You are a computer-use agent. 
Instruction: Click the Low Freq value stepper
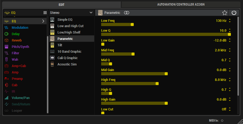[x=230, y=21]
